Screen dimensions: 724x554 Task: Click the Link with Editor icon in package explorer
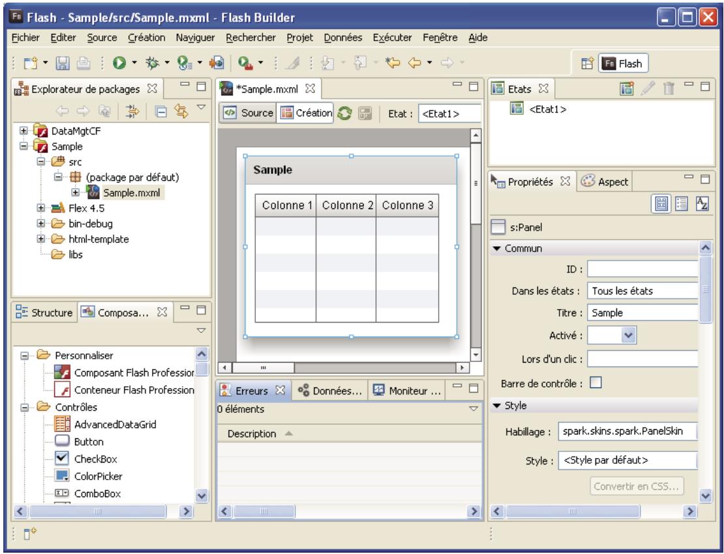(181, 111)
